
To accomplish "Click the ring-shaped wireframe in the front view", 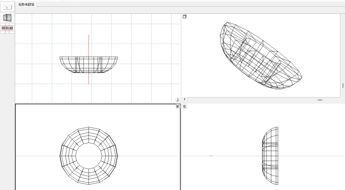I will pos(67,156).
